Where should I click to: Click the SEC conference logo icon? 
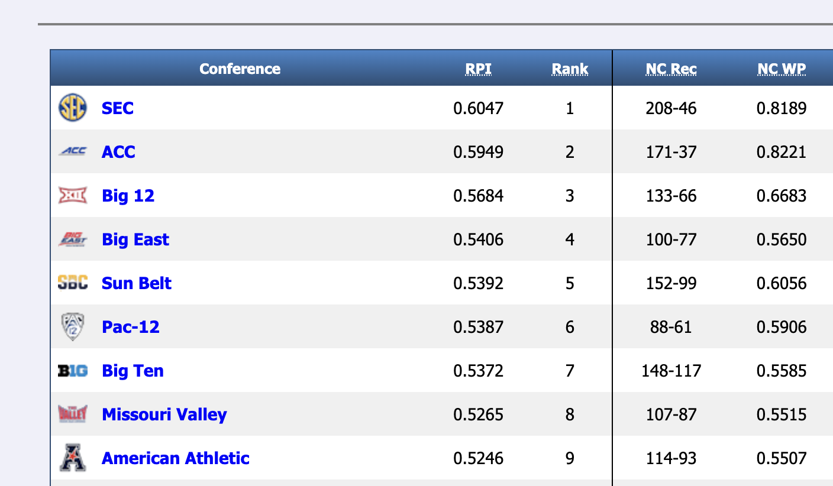pos(73,108)
